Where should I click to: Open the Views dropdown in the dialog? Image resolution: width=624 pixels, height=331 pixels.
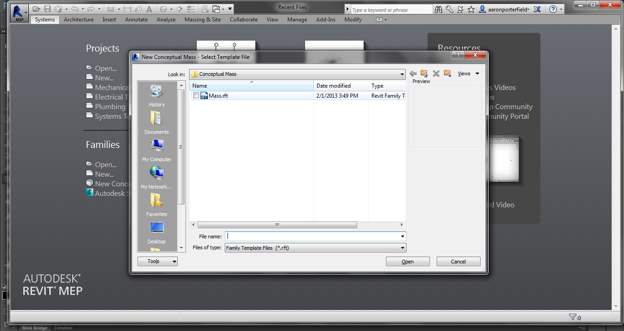pyautogui.click(x=469, y=74)
